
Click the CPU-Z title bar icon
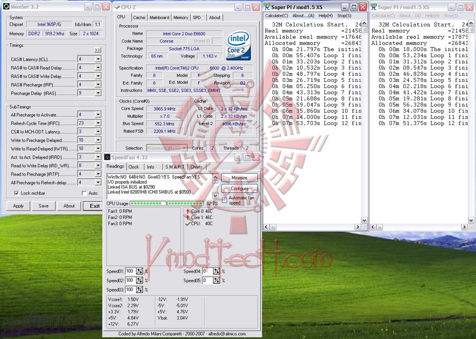click(117, 7)
